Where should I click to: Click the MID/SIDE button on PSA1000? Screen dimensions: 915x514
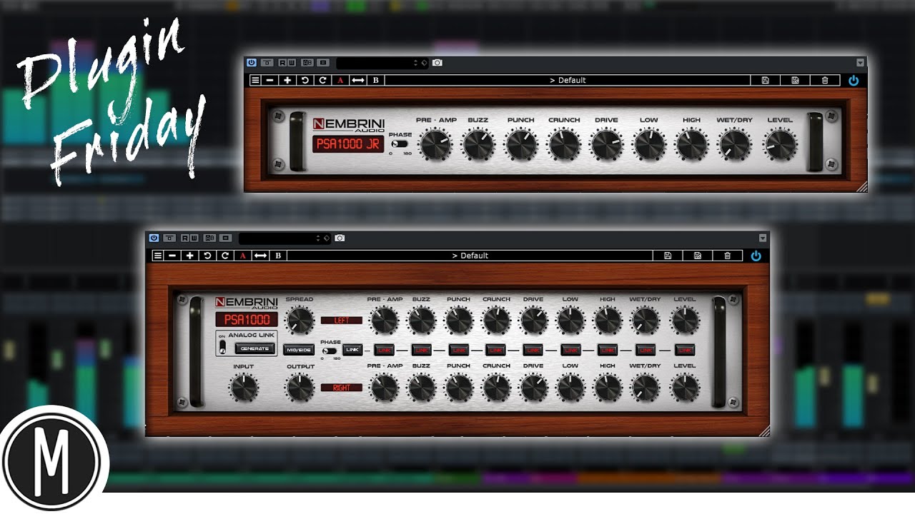[x=299, y=350]
